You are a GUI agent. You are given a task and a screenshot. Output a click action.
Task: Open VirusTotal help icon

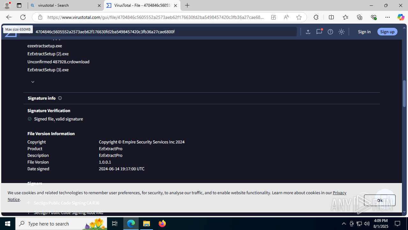(x=330, y=32)
